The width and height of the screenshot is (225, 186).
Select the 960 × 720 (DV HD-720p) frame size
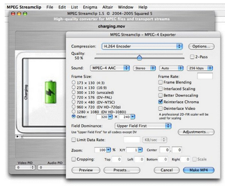73,107
